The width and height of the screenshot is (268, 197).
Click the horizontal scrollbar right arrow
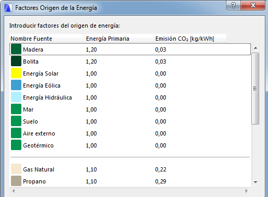coord(247,191)
